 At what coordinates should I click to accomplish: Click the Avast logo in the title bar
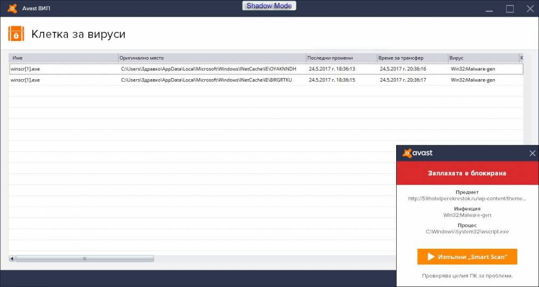(x=12, y=8)
